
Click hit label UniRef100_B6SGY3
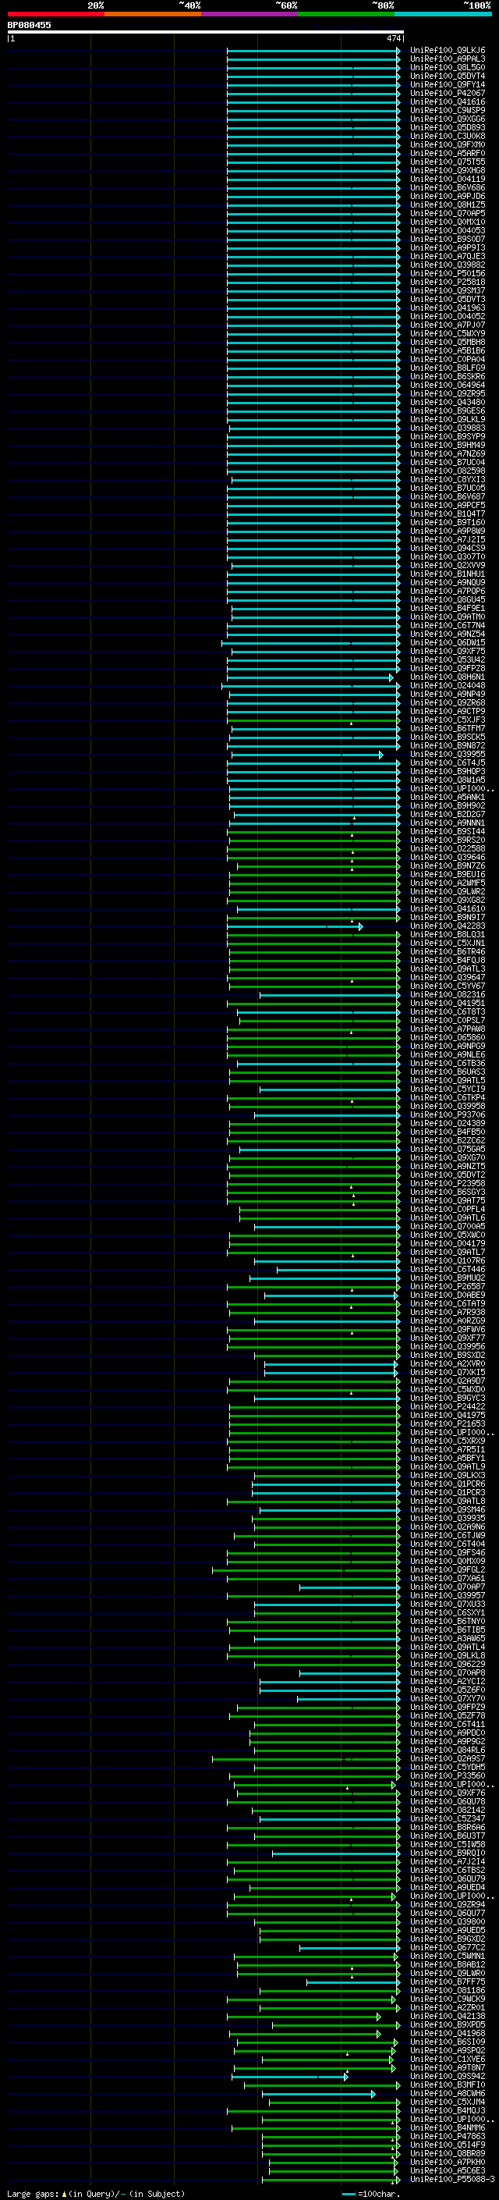coord(448,1192)
